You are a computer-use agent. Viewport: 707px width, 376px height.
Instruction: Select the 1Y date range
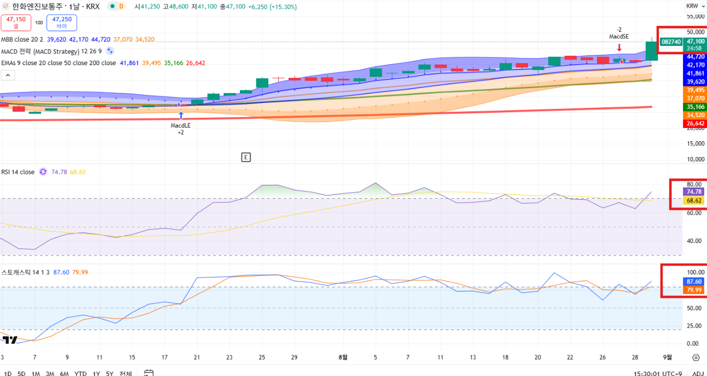(x=96, y=374)
